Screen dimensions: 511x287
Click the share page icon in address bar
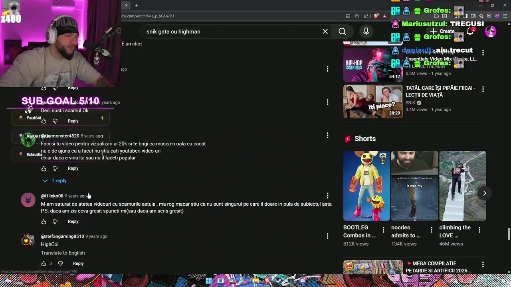point(366,16)
